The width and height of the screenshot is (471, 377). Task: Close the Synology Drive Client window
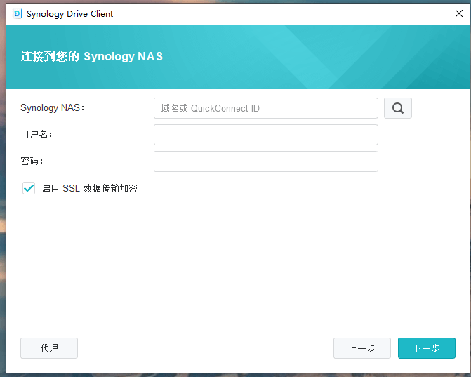(458, 13)
